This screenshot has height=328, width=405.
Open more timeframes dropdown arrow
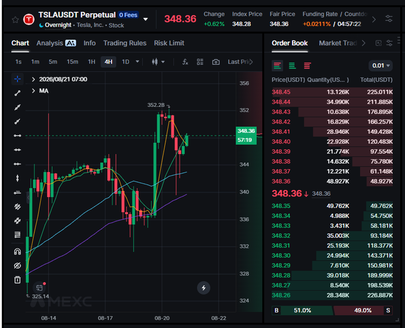(138, 62)
